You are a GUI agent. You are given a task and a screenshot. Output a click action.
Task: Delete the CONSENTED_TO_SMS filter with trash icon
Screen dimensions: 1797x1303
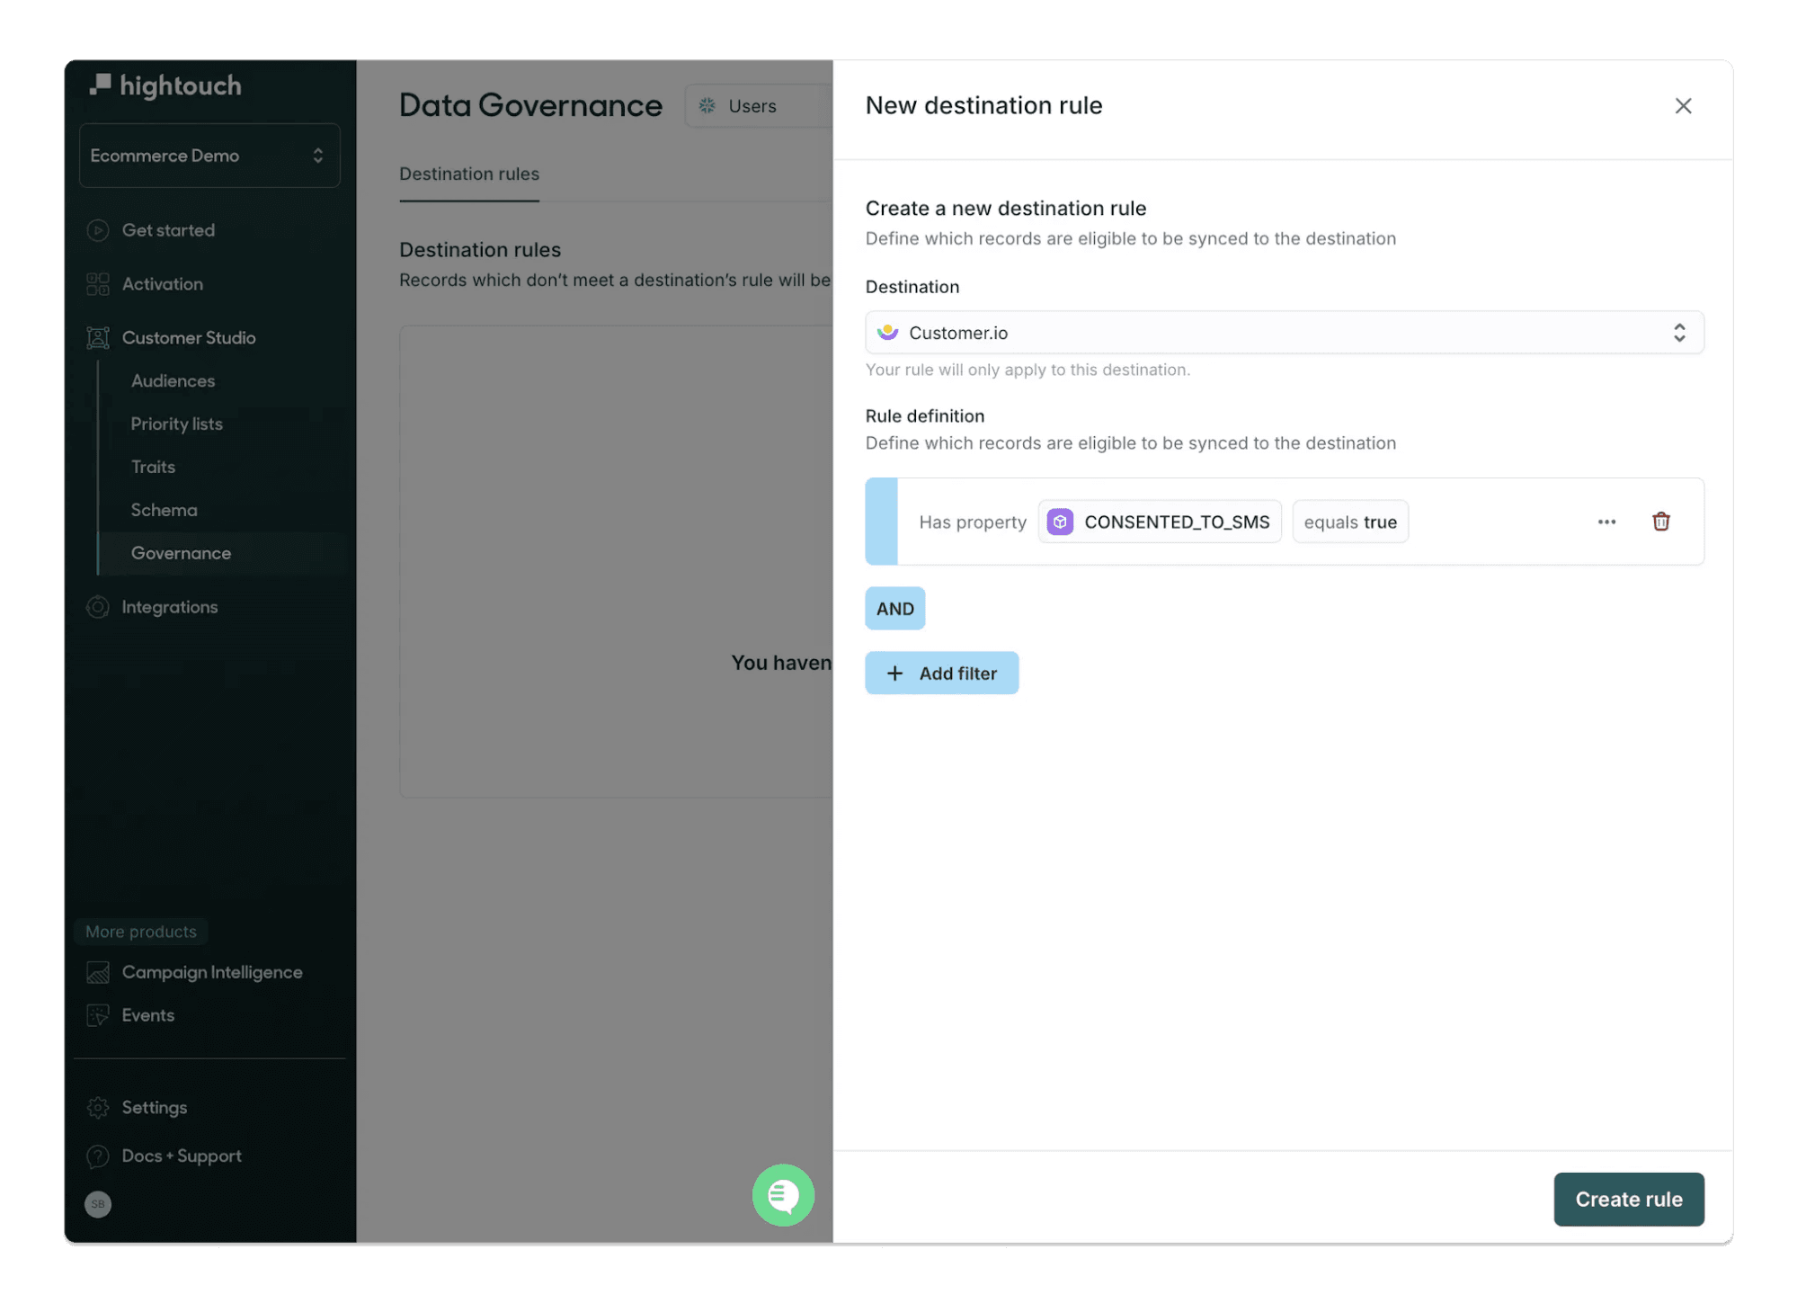(1660, 522)
